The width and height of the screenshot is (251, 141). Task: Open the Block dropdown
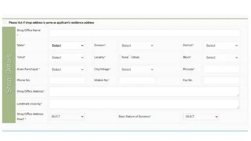tap(221, 58)
